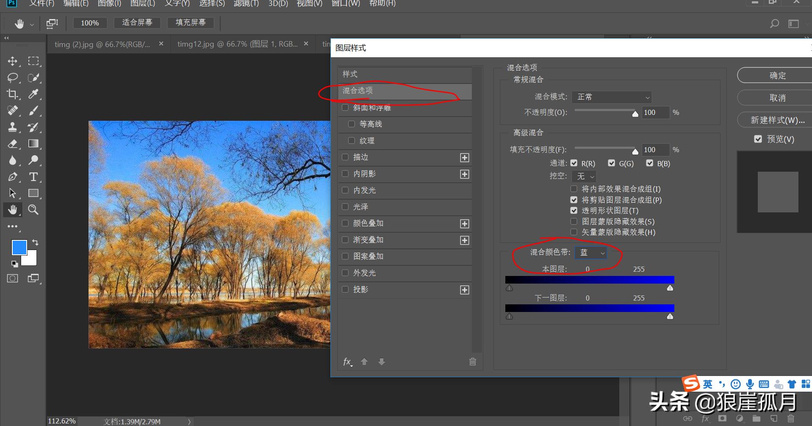The height and width of the screenshot is (426, 812).
Task: Select the Horizontal Type tool
Action: point(33,177)
